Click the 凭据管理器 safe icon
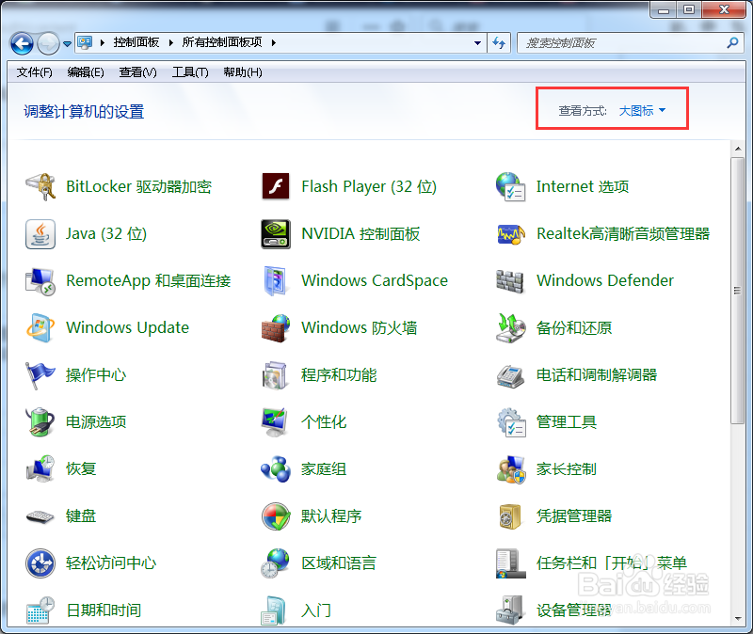The height and width of the screenshot is (634, 753). (x=510, y=516)
